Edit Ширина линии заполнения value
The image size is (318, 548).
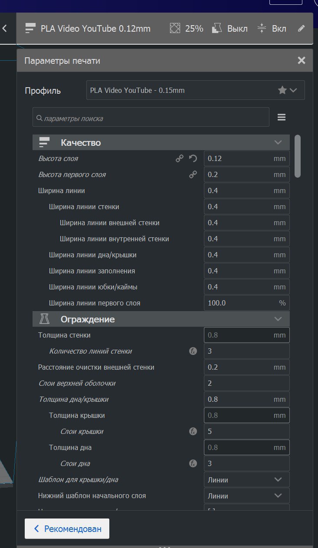[x=247, y=271]
